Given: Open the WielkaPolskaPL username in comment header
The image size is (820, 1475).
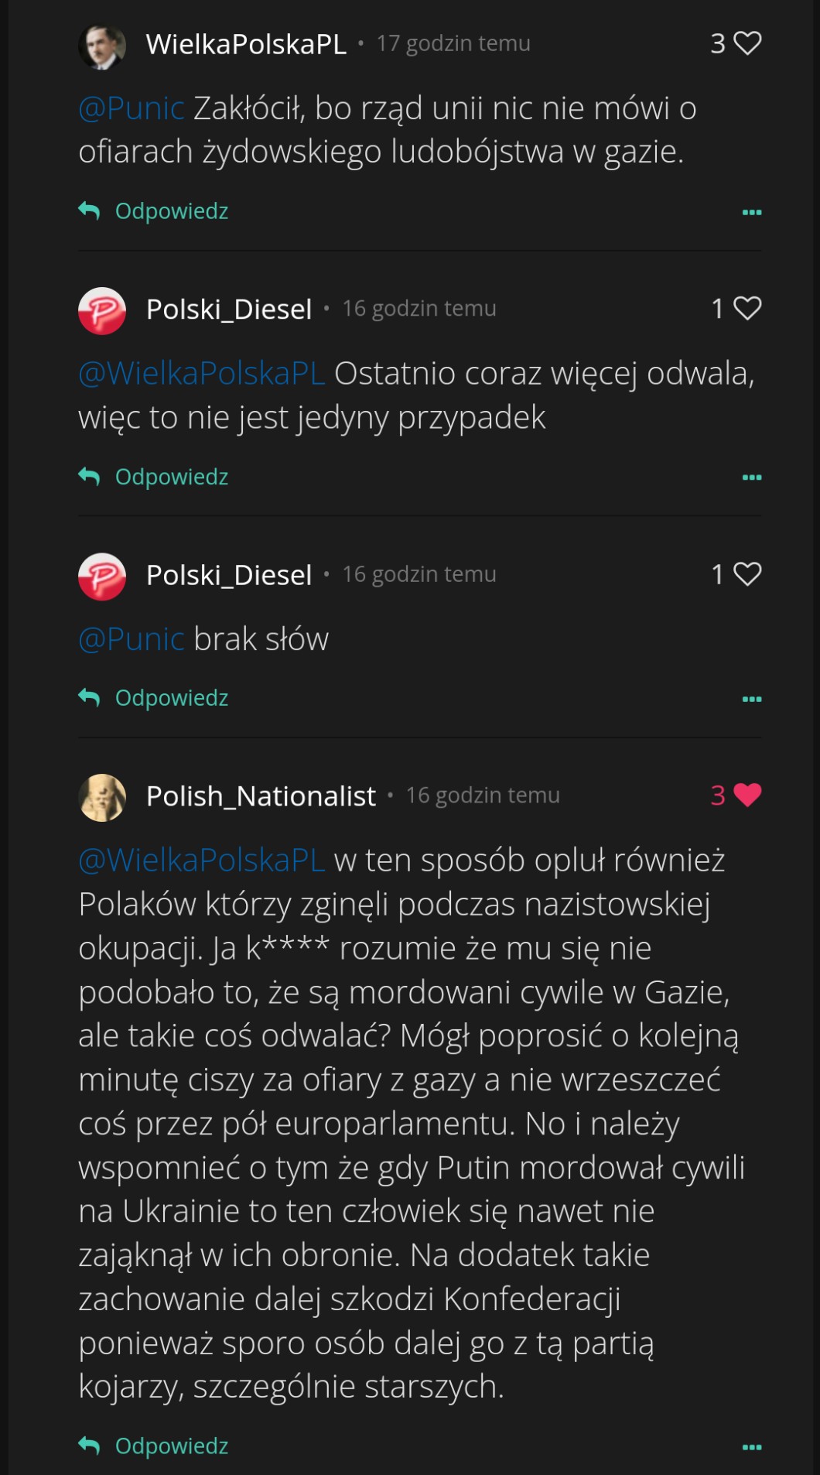Looking at the screenshot, I should point(246,44).
